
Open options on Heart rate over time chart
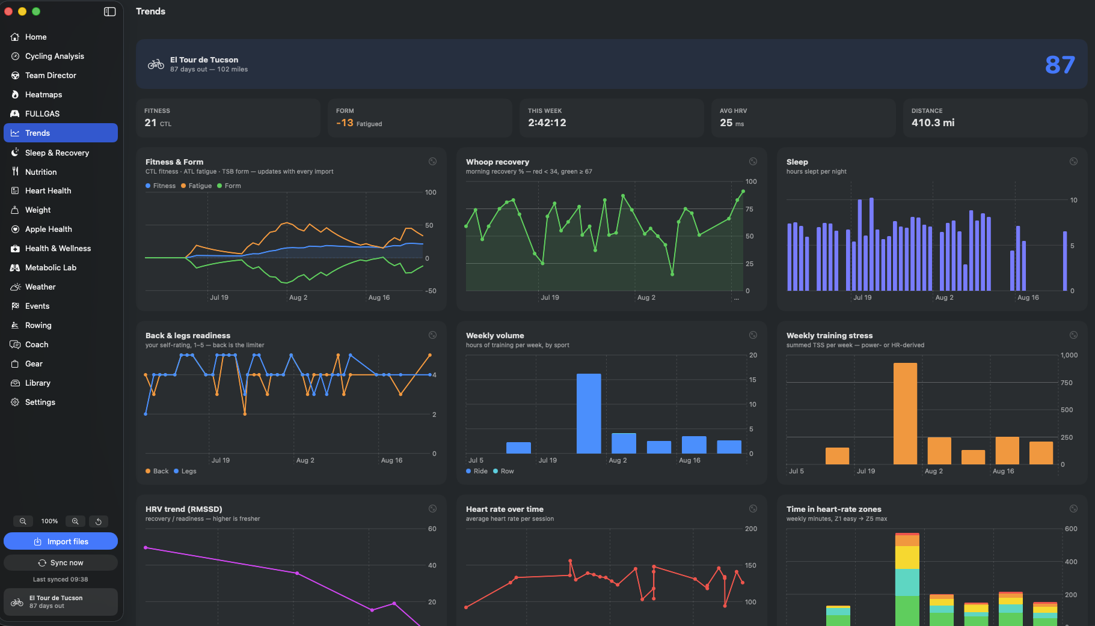point(753,509)
